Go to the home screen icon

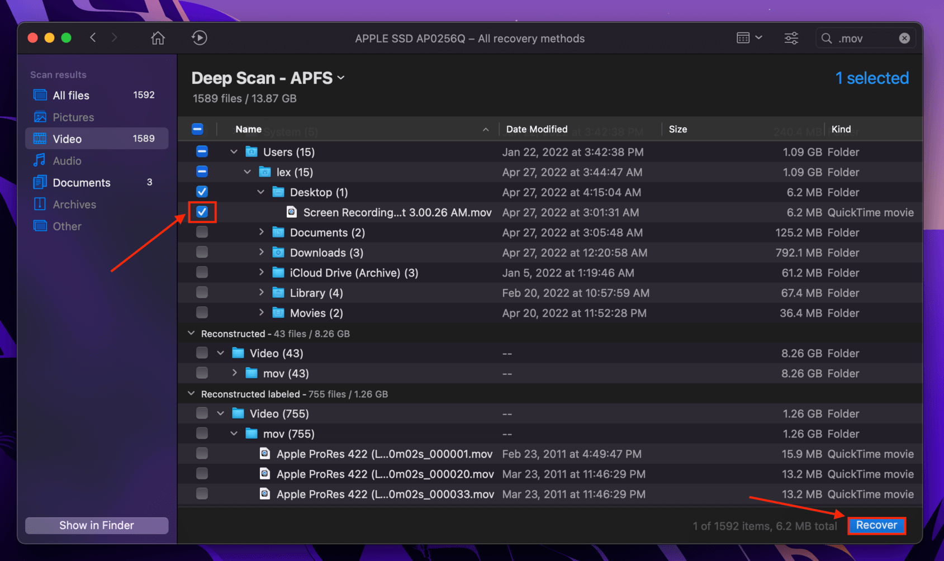click(x=158, y=38)
